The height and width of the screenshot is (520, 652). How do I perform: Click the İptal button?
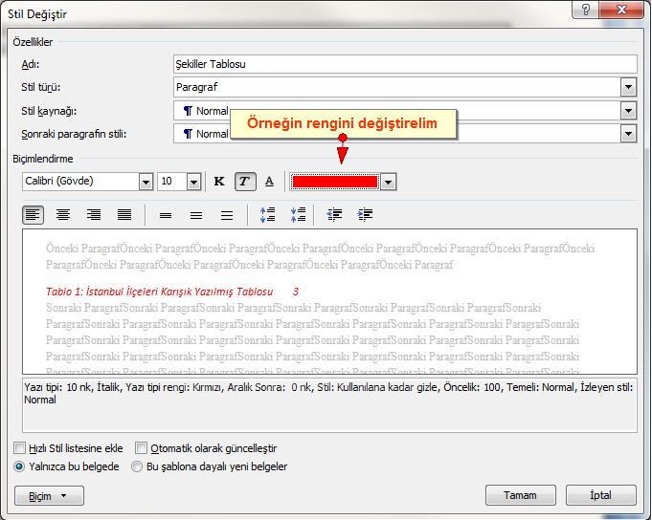tap(601, 495)
